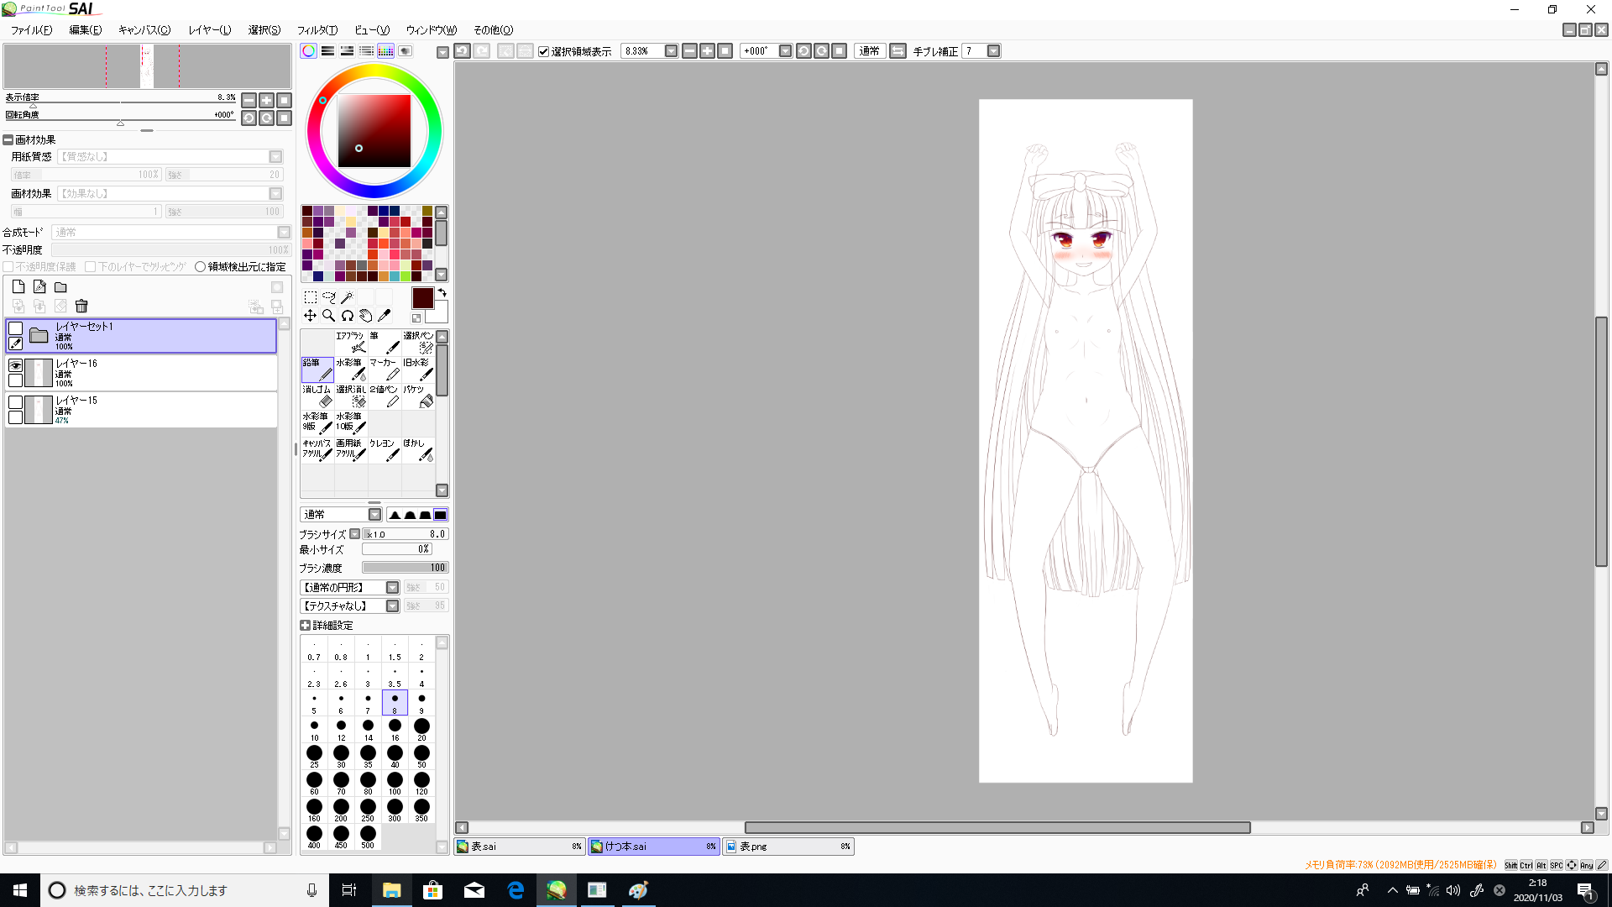Screen dimensions: 1612x907
Task: Switch to the 表.png document tab
Action: (x=788, y=847)
